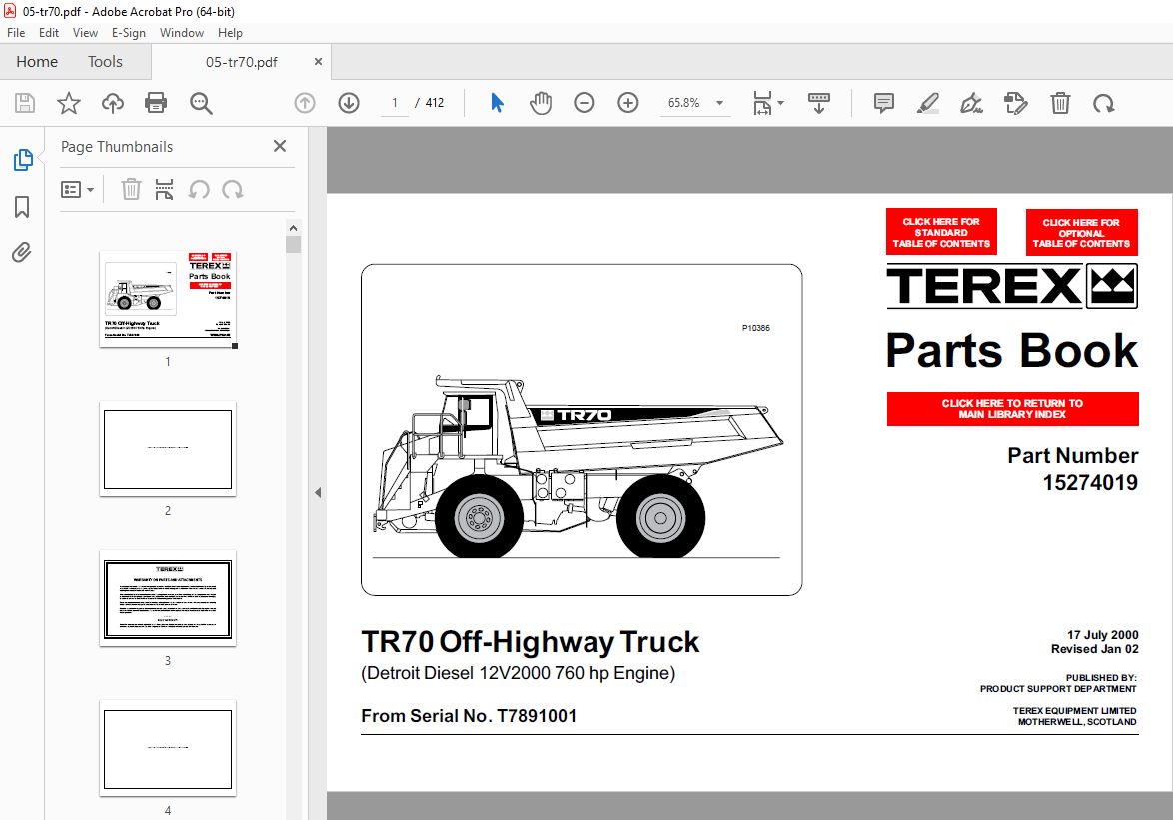Image resolution: width=1173 pixels, height=820 pixels.
Task: Choose the Selection arrow tool
Action: [x=497, y=103]
